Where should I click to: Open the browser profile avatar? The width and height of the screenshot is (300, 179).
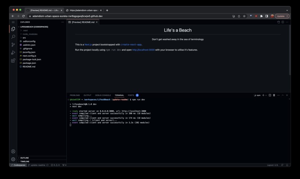click(272, 16)
